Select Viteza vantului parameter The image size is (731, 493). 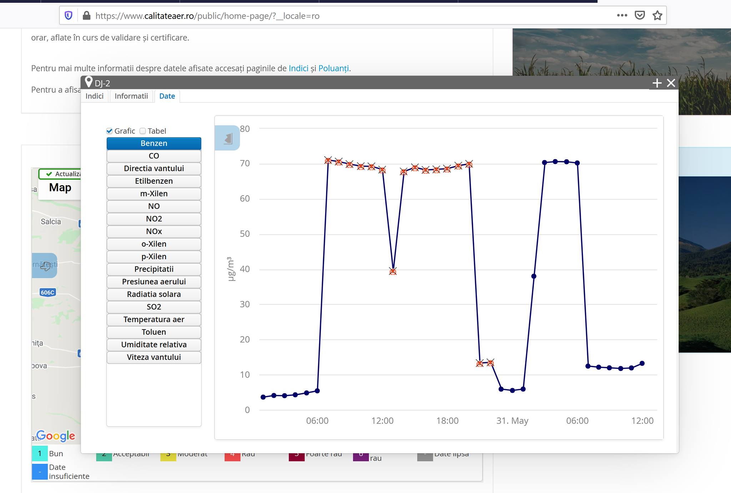(x=154, y=357)
